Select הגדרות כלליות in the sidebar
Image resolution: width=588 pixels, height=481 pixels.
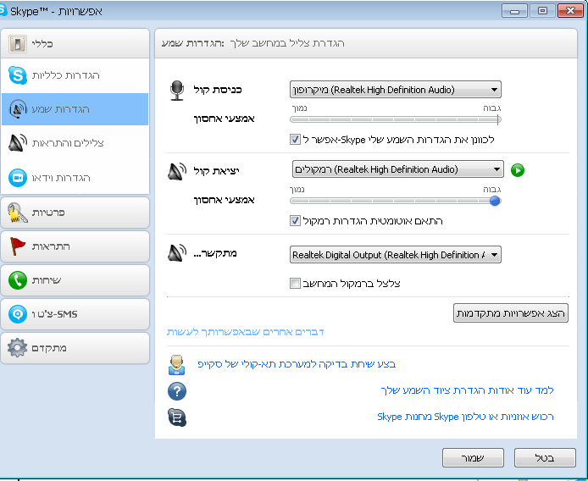coord(75,75)
